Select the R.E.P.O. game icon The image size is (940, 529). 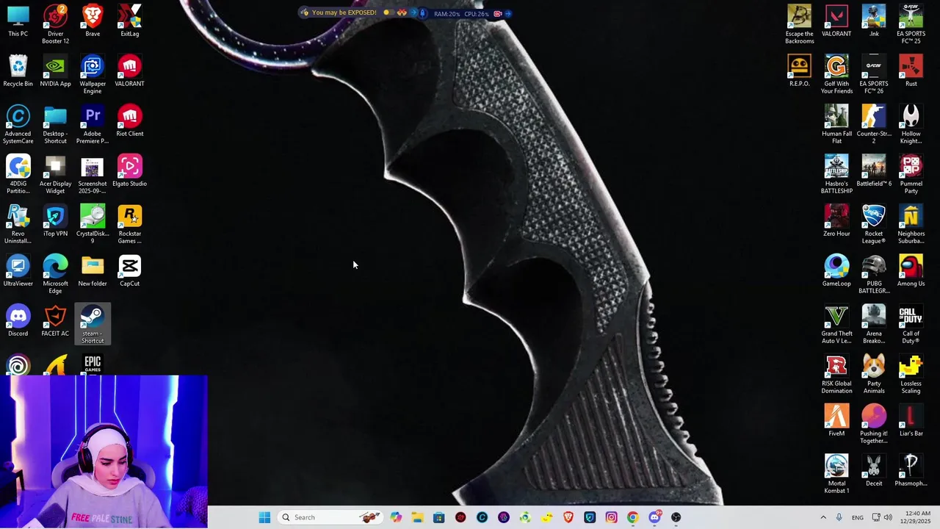[799, 71]
